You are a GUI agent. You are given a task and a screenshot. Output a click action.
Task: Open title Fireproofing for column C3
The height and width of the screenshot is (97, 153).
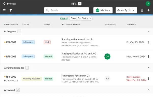coord(76,76)
